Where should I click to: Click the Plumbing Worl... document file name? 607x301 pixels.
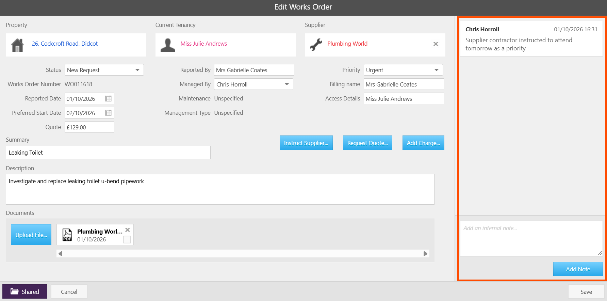[100, 232]
